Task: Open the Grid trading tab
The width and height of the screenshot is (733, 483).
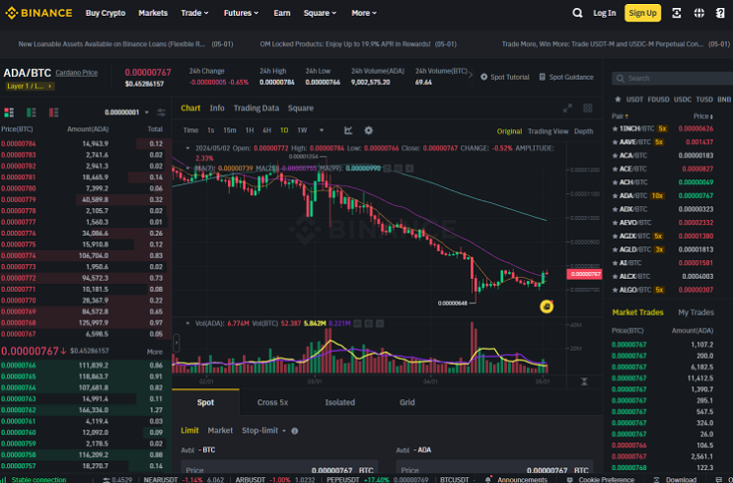Action: pos(407,402)
